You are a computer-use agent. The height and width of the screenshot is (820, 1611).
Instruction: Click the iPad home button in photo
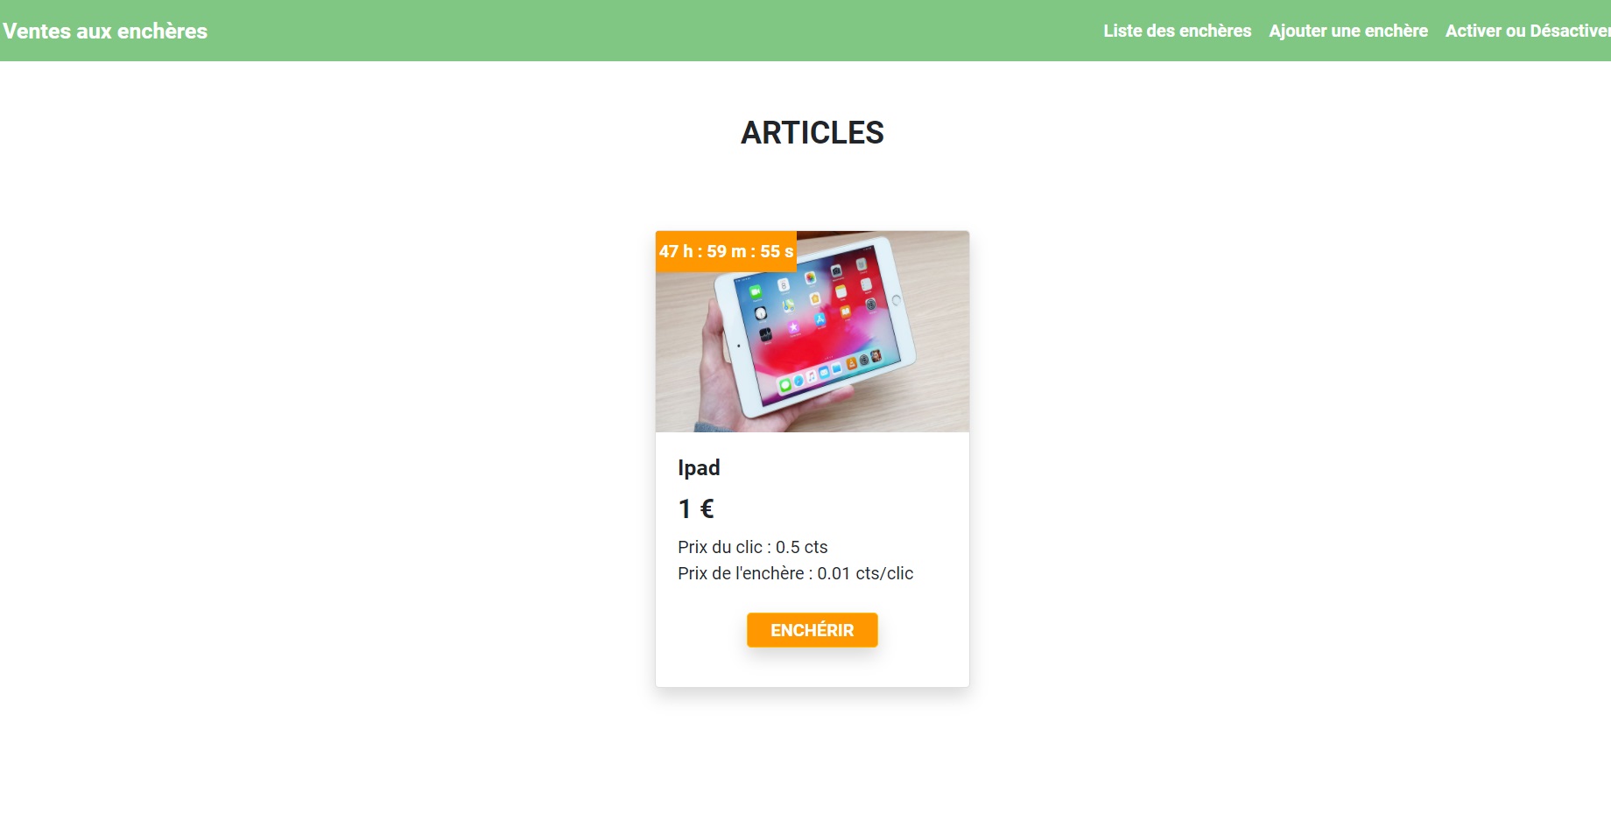click(x=896, y=300)
